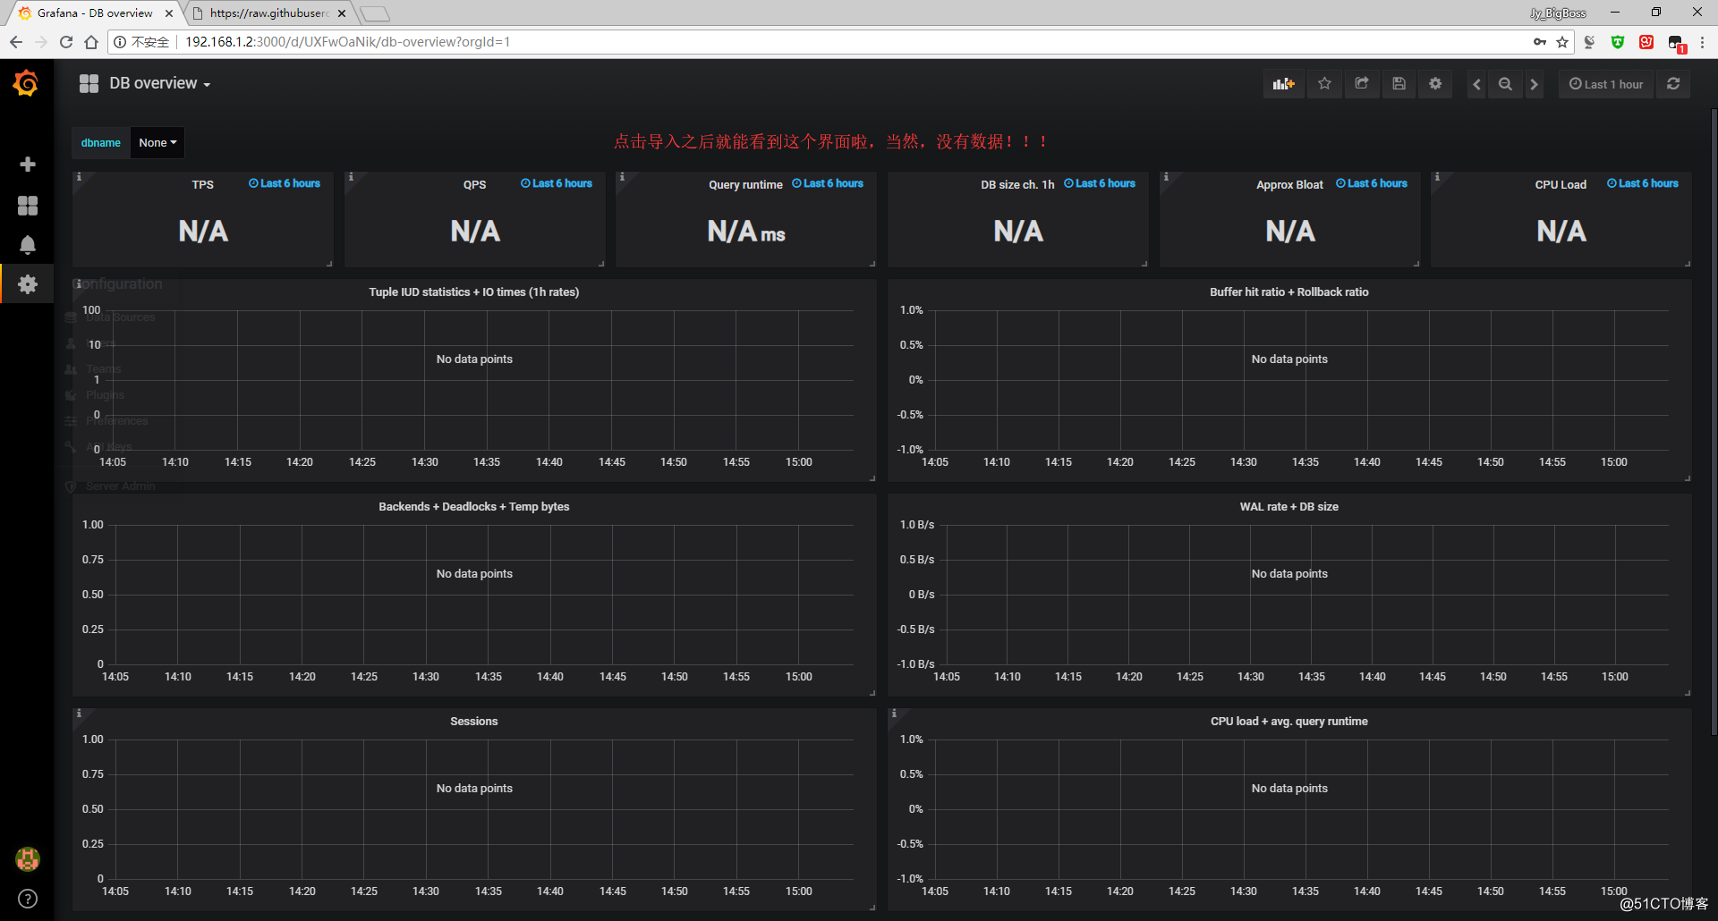
Task: Switch to the Grafana - DB overview tab
Action: point(94,13)
